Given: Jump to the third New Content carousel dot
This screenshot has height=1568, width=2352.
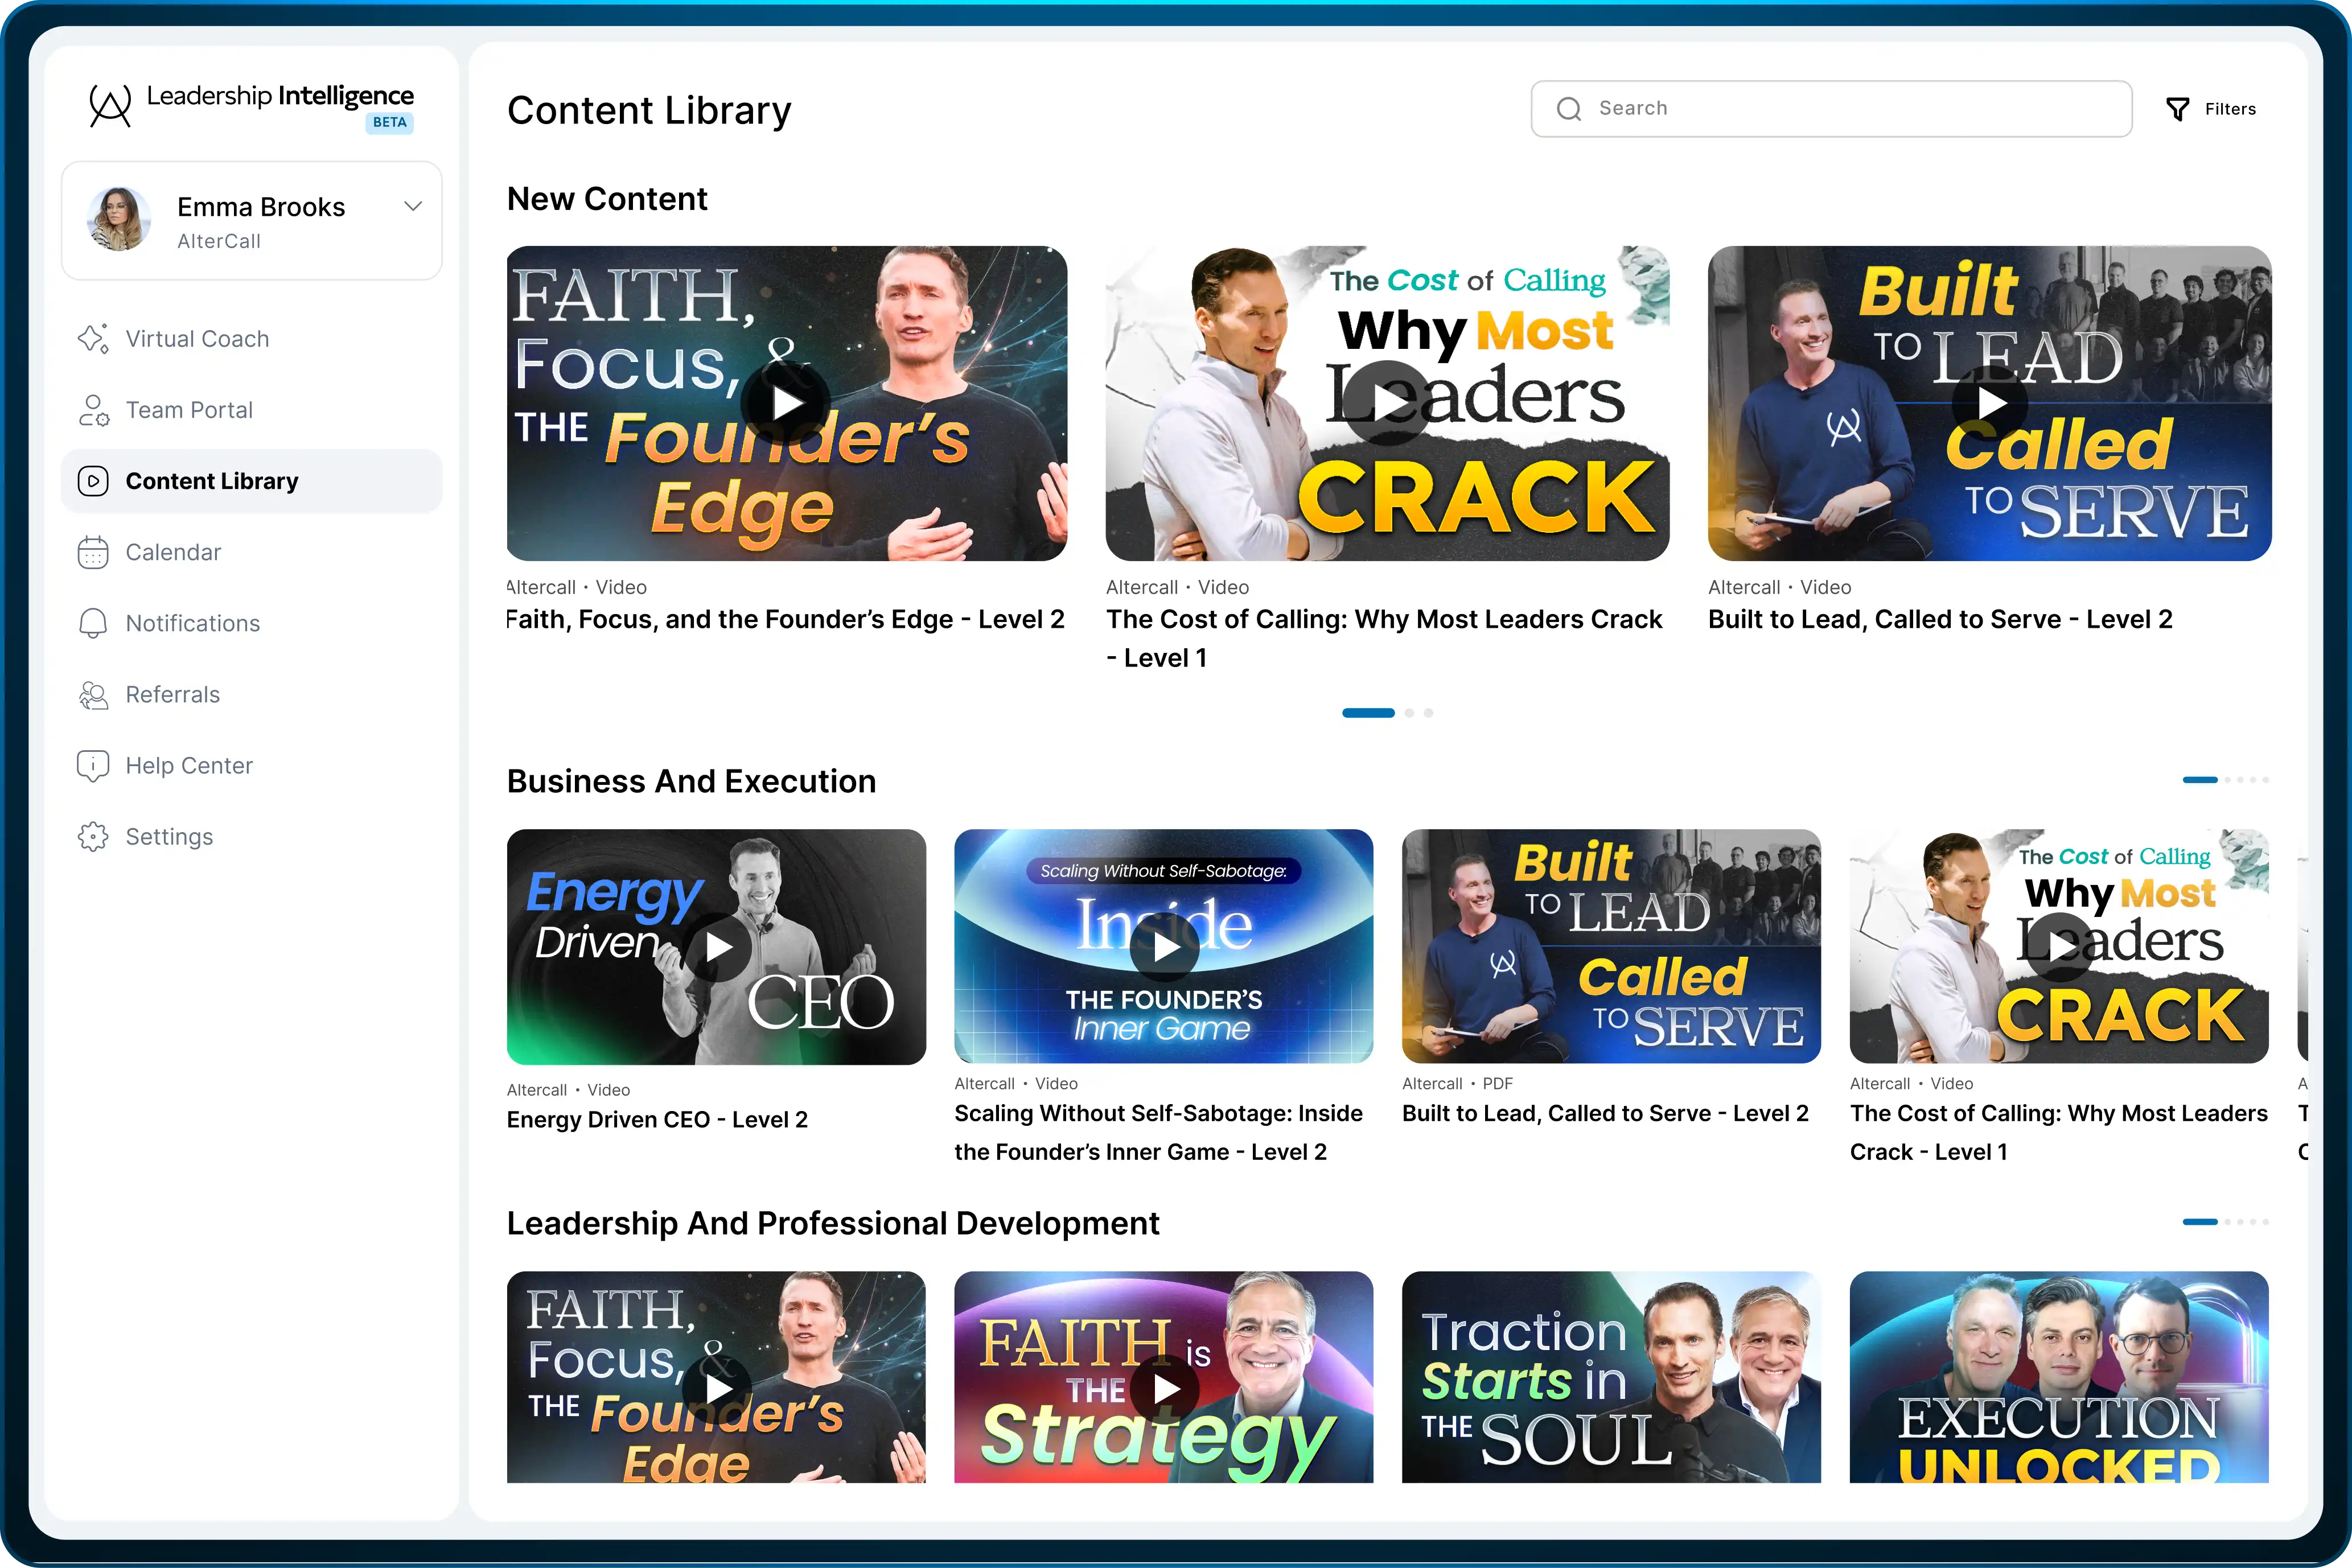Looking at the screenshot, I should click(1428, 713).
